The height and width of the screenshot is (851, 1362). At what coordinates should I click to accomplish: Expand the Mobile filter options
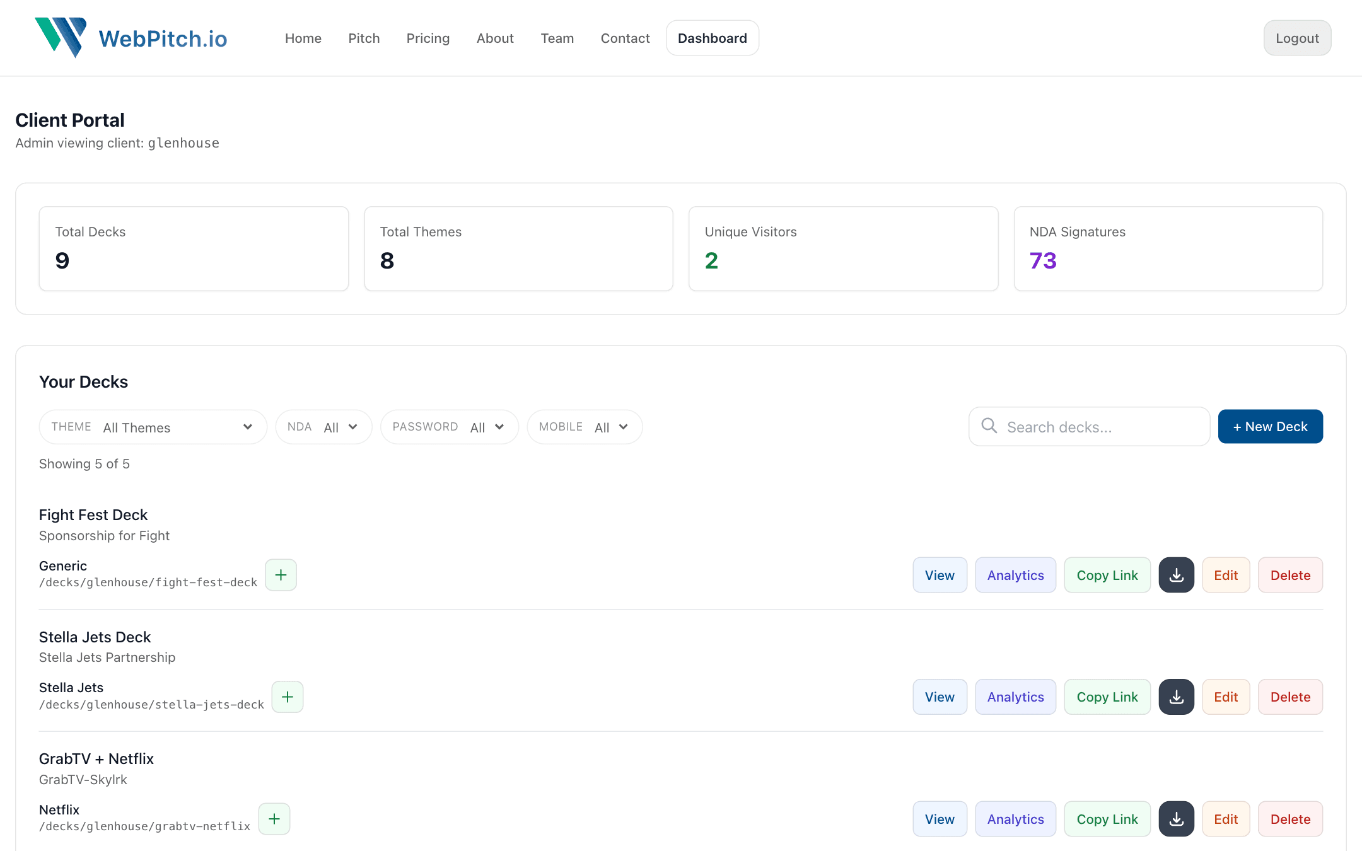(x=584, y=427)
